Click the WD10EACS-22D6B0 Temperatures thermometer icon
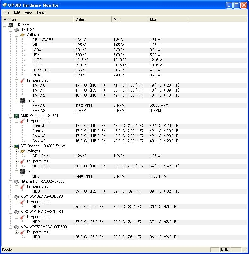Screen dimensions: 249x254 pyautogui.click(x=22, y=217)
